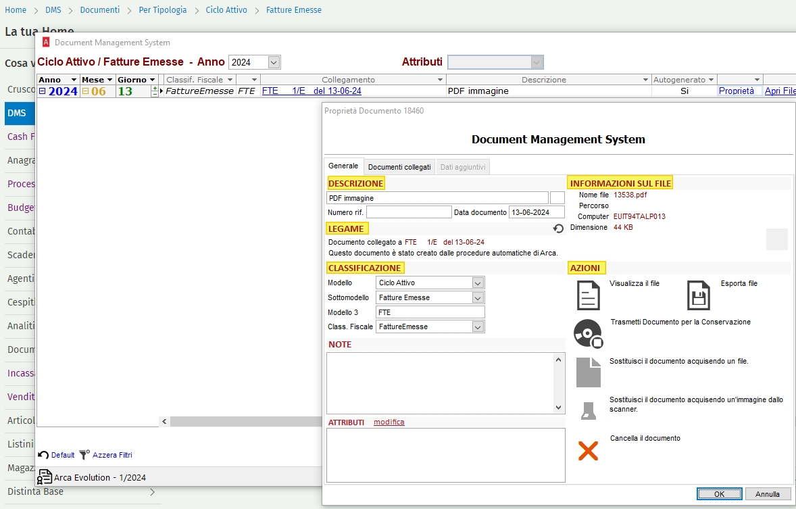The width and height of the screenshot is (796, 509).
Task: Click the red Arca logo in the DMS title bar
Action: point(46,42)
